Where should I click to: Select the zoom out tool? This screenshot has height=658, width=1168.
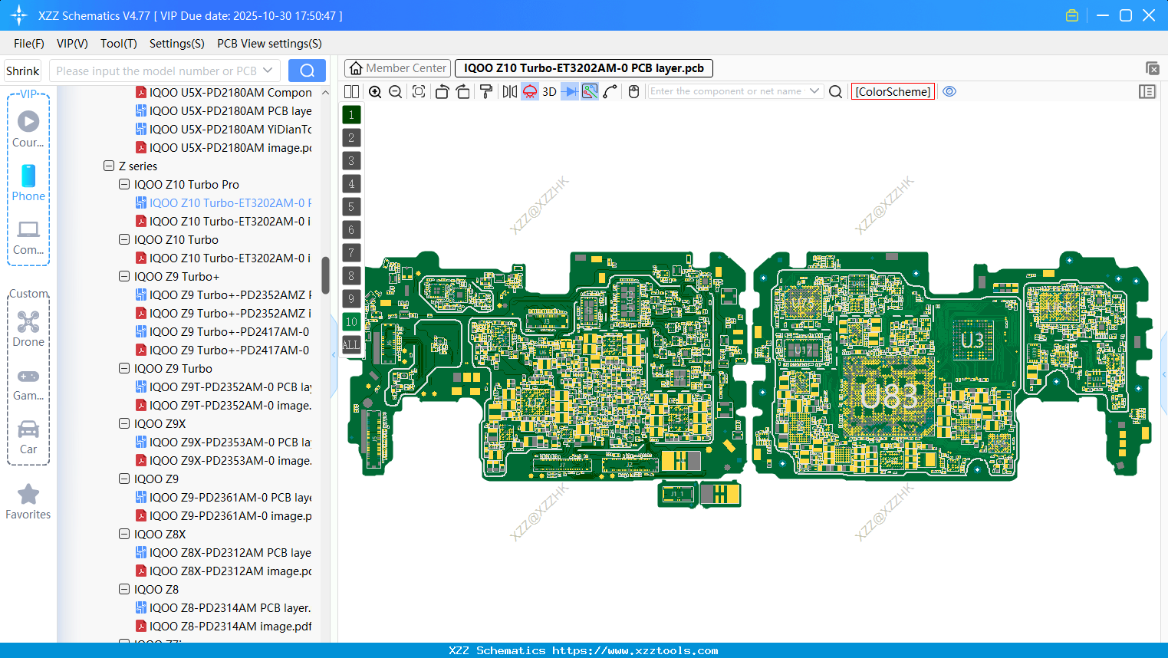395,91
